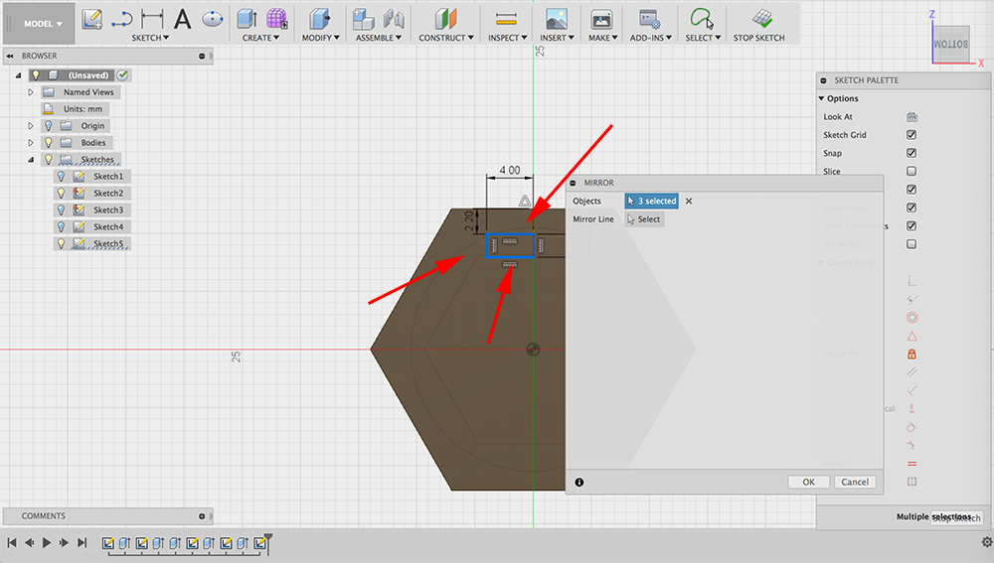Apply the Fix/UnFix lock constraint icon
994x563 pixels.
point(911,354)
